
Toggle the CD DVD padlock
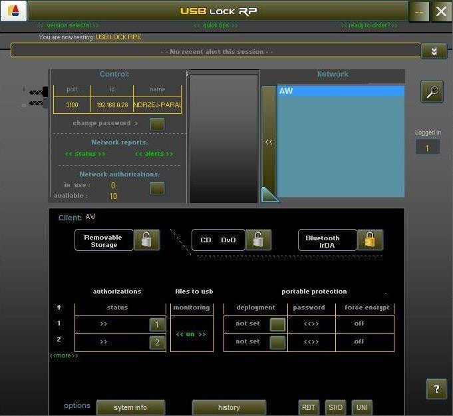click(258, 240)
